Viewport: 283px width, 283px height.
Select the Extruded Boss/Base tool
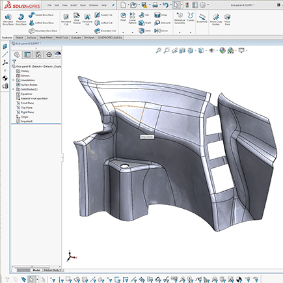(8, 20)
